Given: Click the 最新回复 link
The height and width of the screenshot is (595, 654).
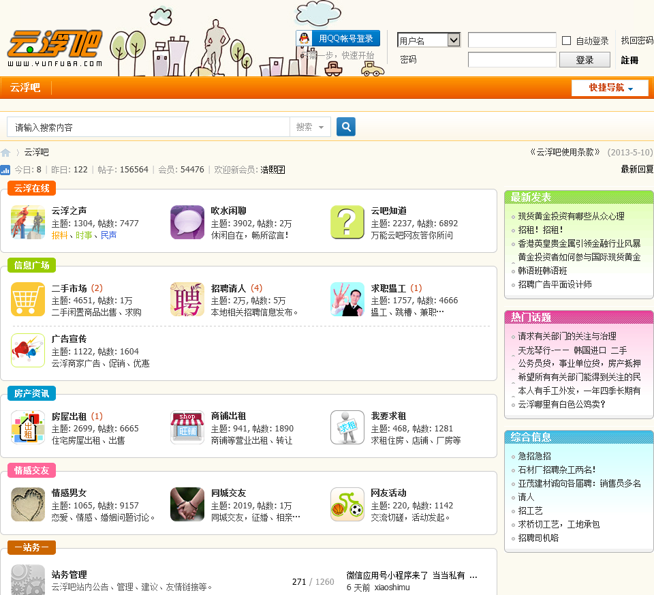Looking at the screenshot, I should tap(638, 169).
